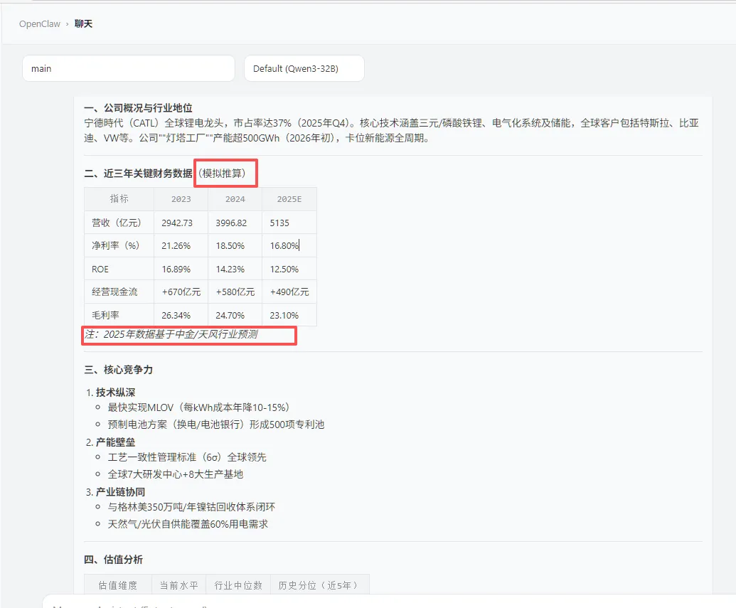Open the OpenClaw breadcrumb link
This screenshot has width=736, height=608.
point(39,24)
